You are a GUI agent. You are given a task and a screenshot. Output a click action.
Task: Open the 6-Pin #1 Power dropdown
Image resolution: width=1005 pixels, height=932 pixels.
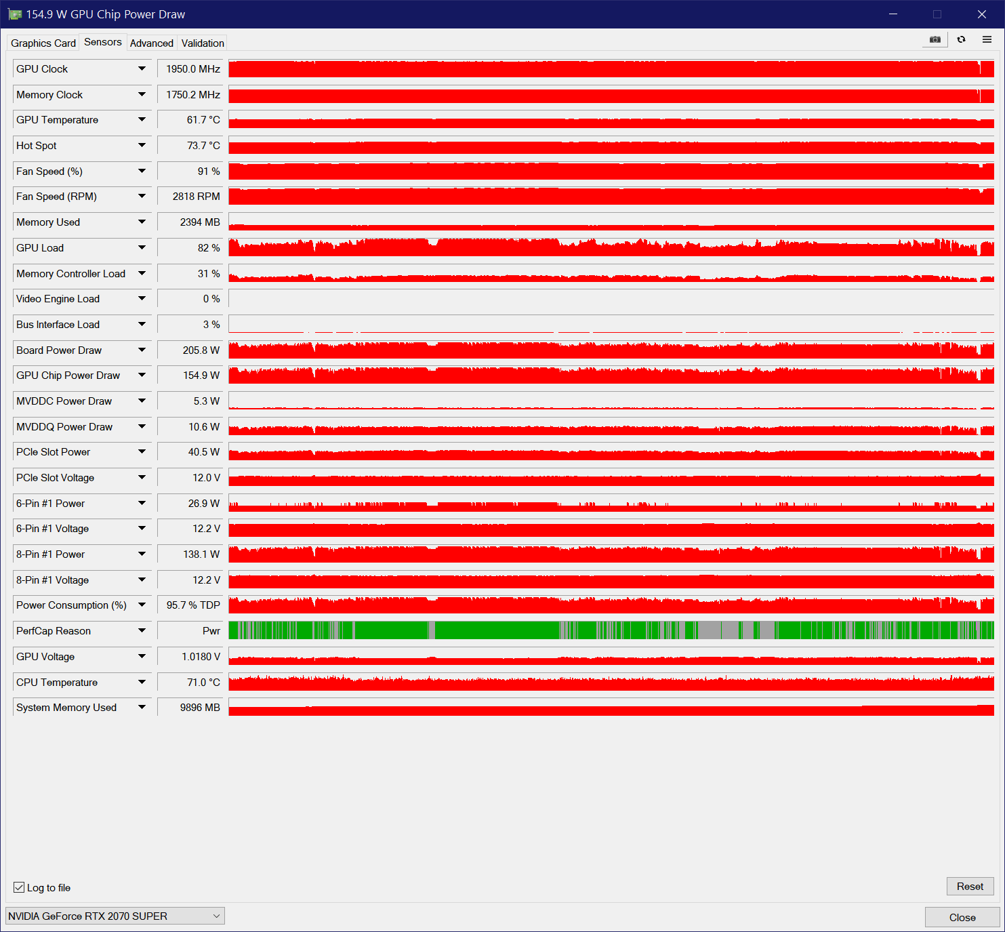coord(142,504)
